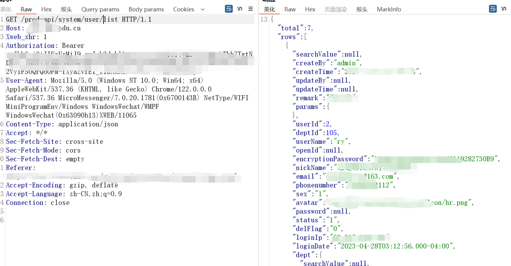
Task: Switch to the request Raw tab
Action: point(26,9)
